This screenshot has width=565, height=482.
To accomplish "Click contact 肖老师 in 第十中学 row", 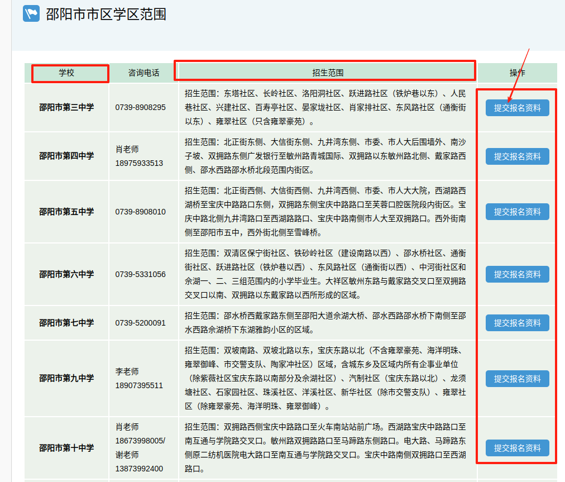I will point(127,427).
